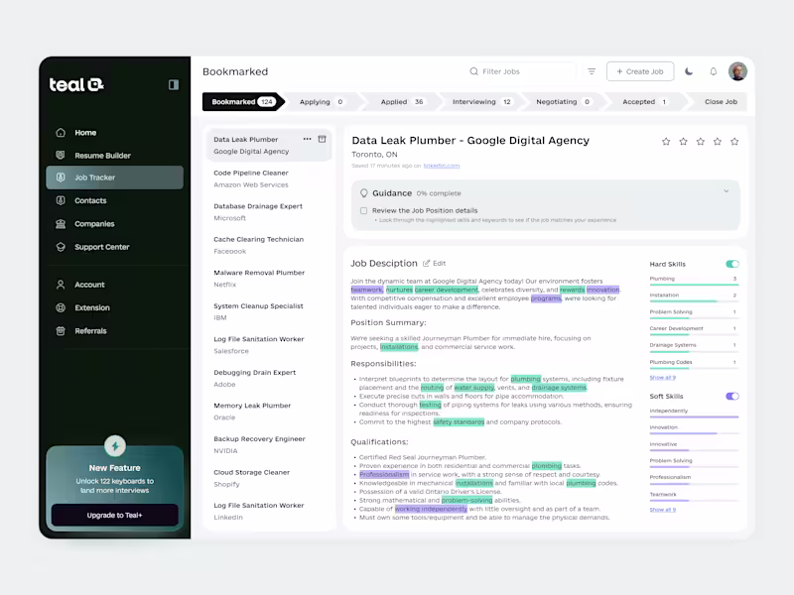Archive the Data Leak Plumber job
The width and height of the screenshot is (794, 595).
pos(322,139)
